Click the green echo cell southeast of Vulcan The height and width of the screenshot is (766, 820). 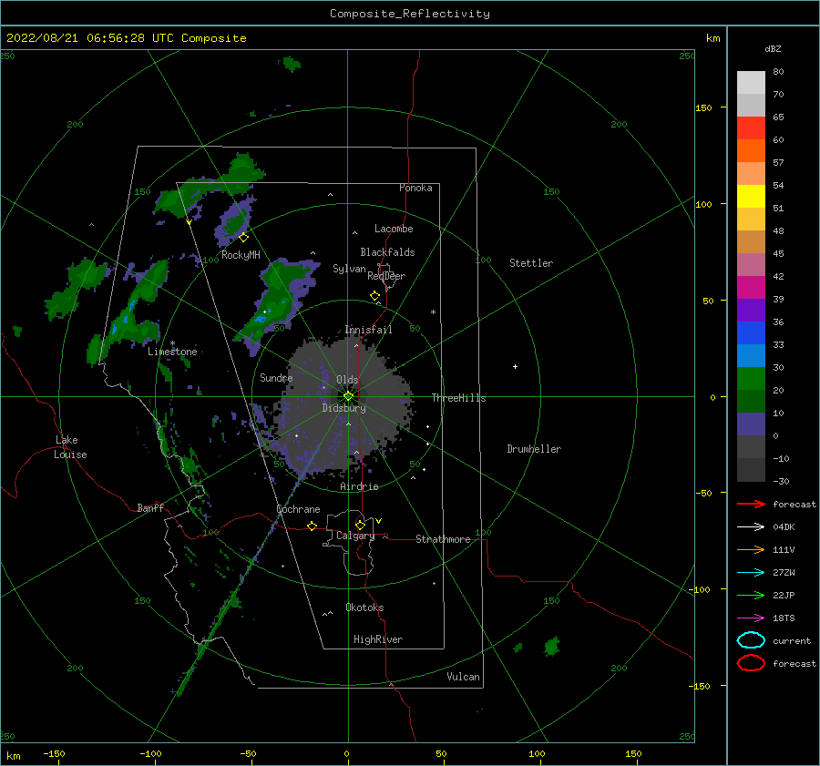(x=552, y=647)
